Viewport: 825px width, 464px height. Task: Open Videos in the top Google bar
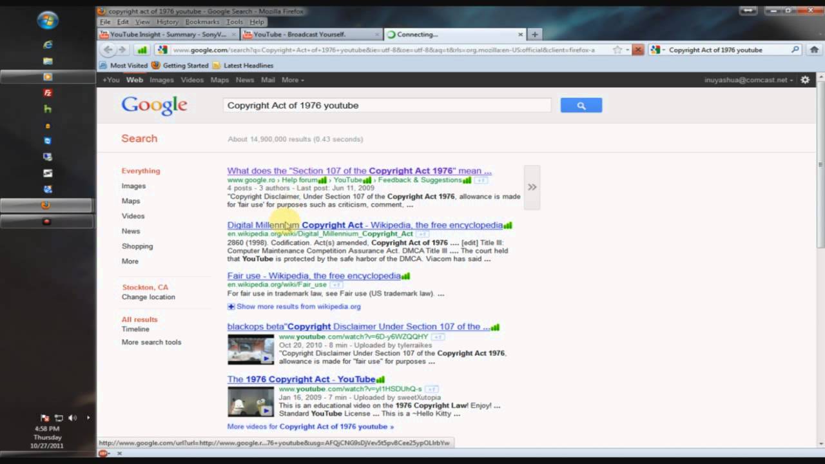point(192,80)
